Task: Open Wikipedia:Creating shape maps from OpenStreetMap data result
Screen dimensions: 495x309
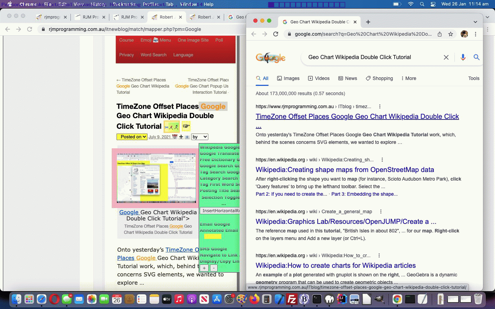Action: pyautogui.click(x=345, y=170)
